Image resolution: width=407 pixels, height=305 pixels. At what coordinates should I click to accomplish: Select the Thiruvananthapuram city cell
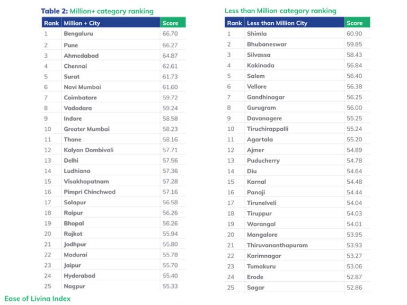(277, 245)
